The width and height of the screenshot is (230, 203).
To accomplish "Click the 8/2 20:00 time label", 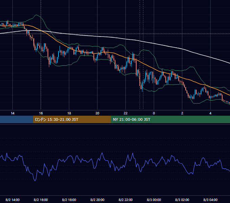I will click(97, 200).
